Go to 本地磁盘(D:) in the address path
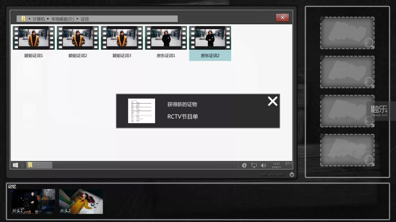The width and height of the screenshot is (396, 222). 63,19
